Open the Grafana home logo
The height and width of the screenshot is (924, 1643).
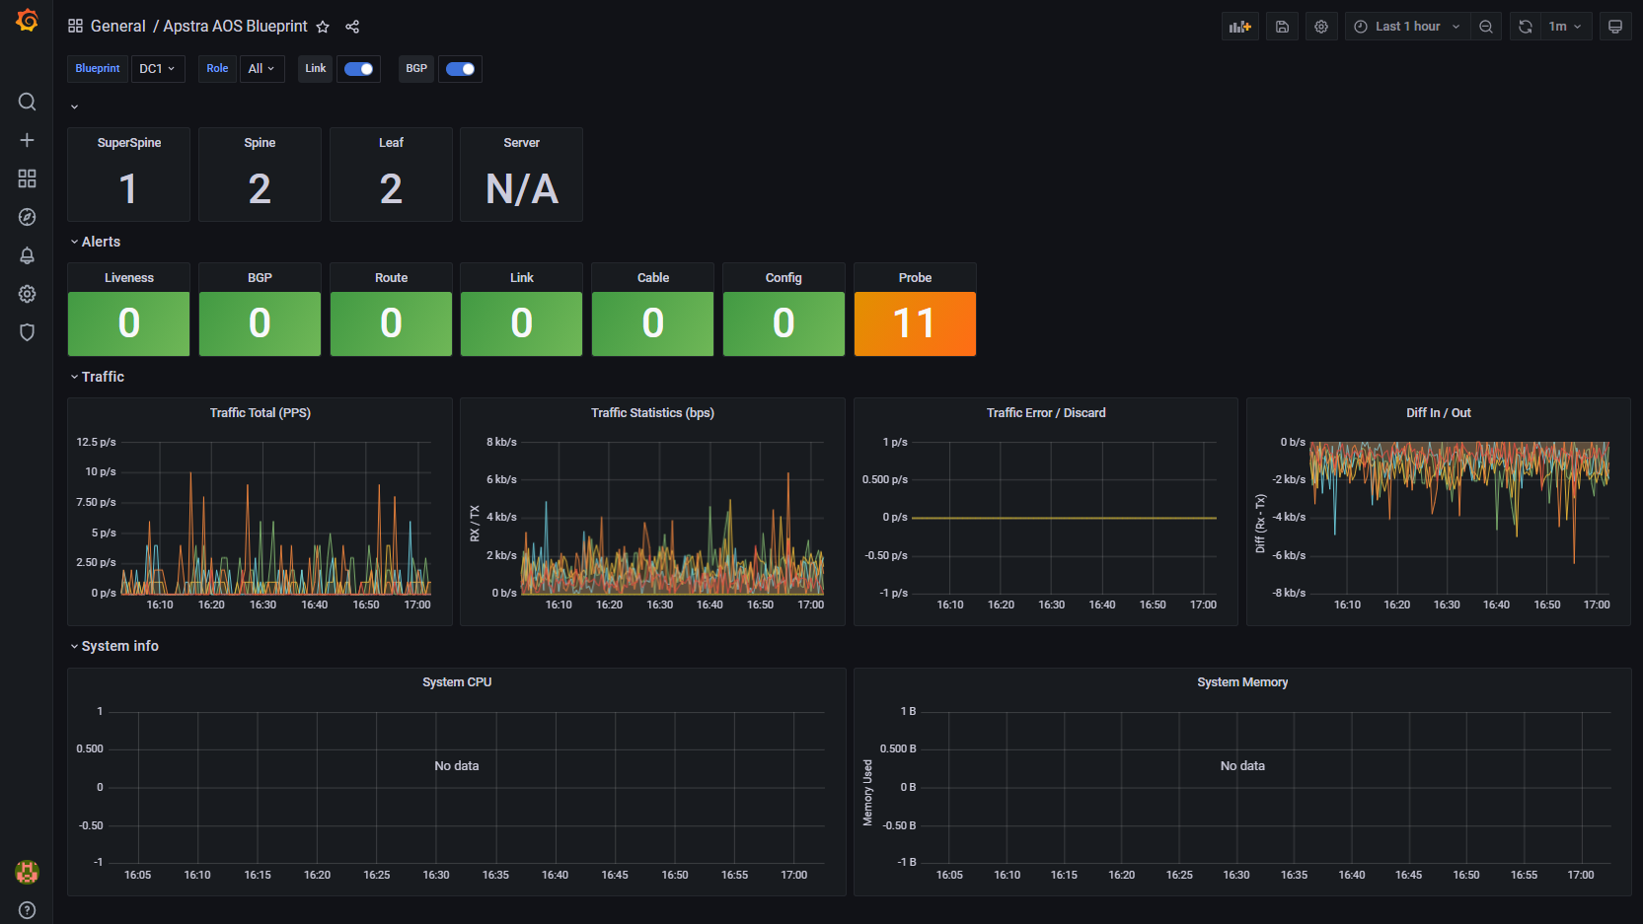pos(27,21)
